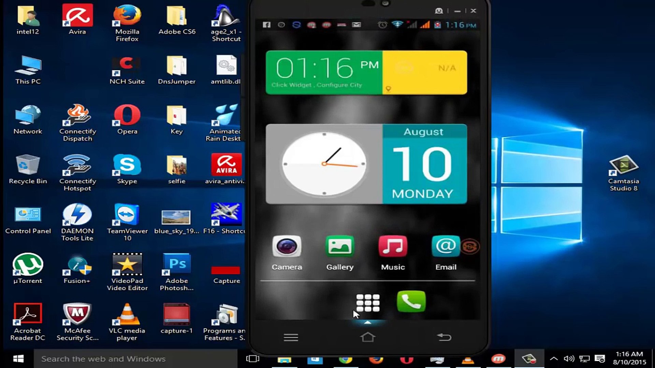The width and height of the screenshot is (655, 368).
Task: Open the app drawer grid icon
Action: pyautogui.click(x=368, y=303)
